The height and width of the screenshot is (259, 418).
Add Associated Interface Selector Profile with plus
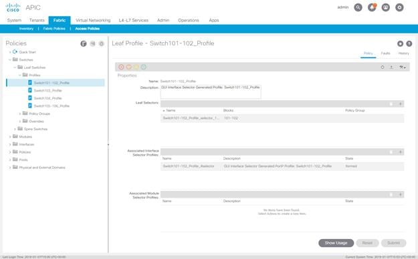tap(400, 152)
